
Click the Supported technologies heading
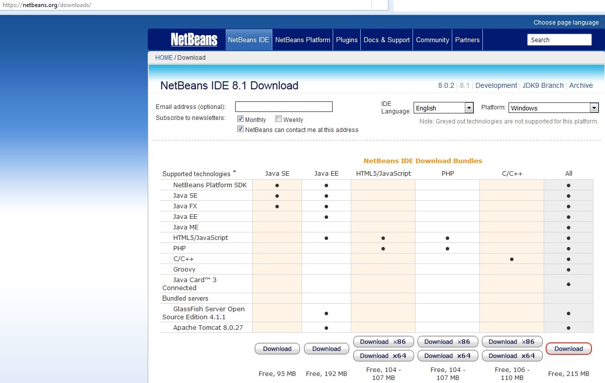click(x=196, y=174)
